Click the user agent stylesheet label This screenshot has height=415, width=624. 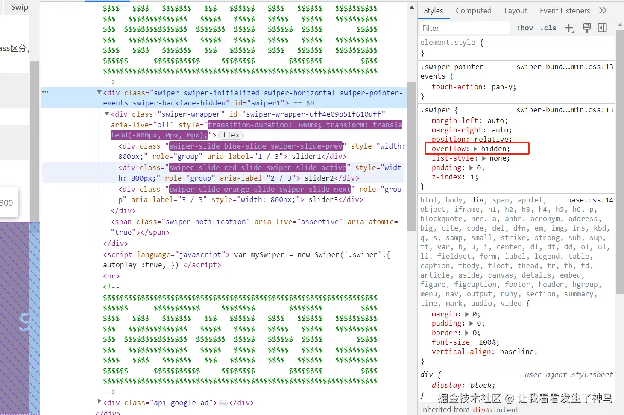click(569, 375)
